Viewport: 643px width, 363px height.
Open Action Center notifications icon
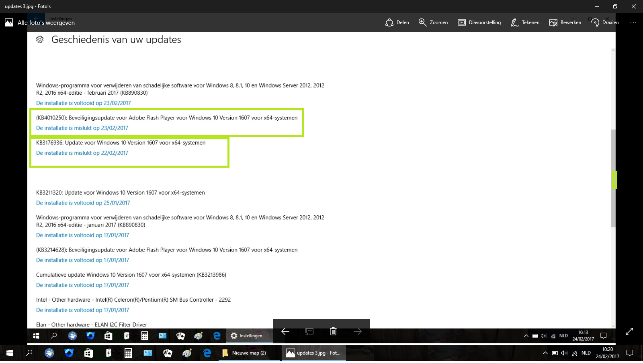click(x=630, y=353)
